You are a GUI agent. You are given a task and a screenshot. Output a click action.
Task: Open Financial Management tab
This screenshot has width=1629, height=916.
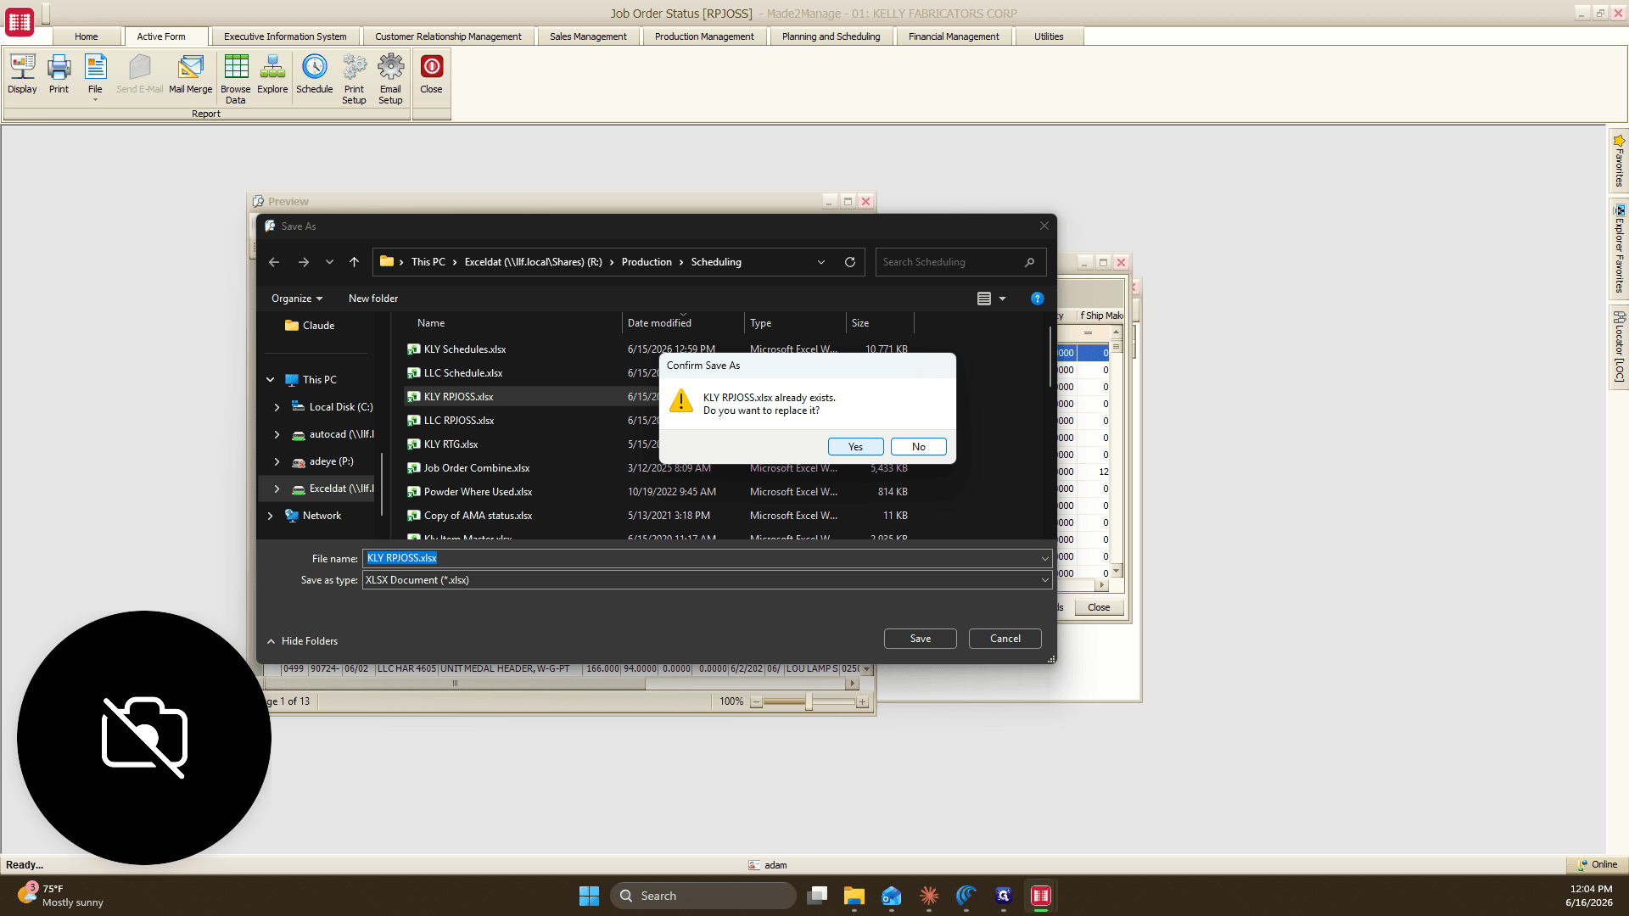pyautogui.click(x=954, y=36)
